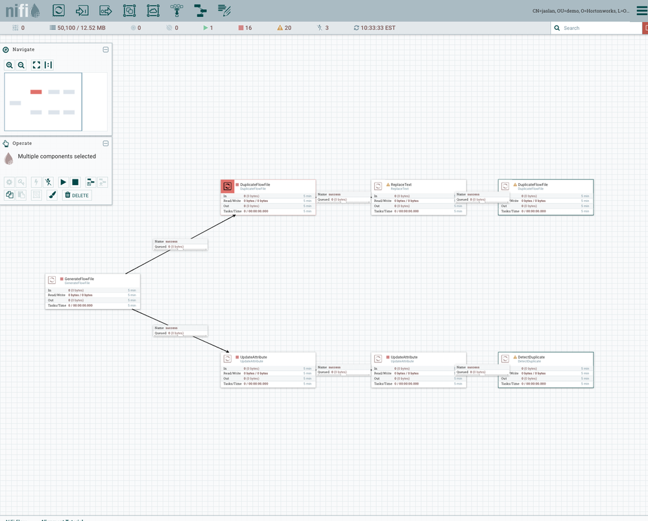Open the global hamburger menu top right

(641, 10)
